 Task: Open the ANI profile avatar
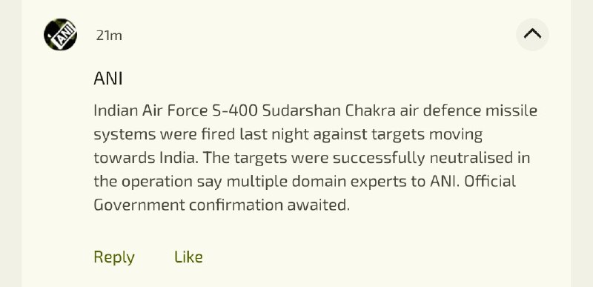(x=61, y=35)
